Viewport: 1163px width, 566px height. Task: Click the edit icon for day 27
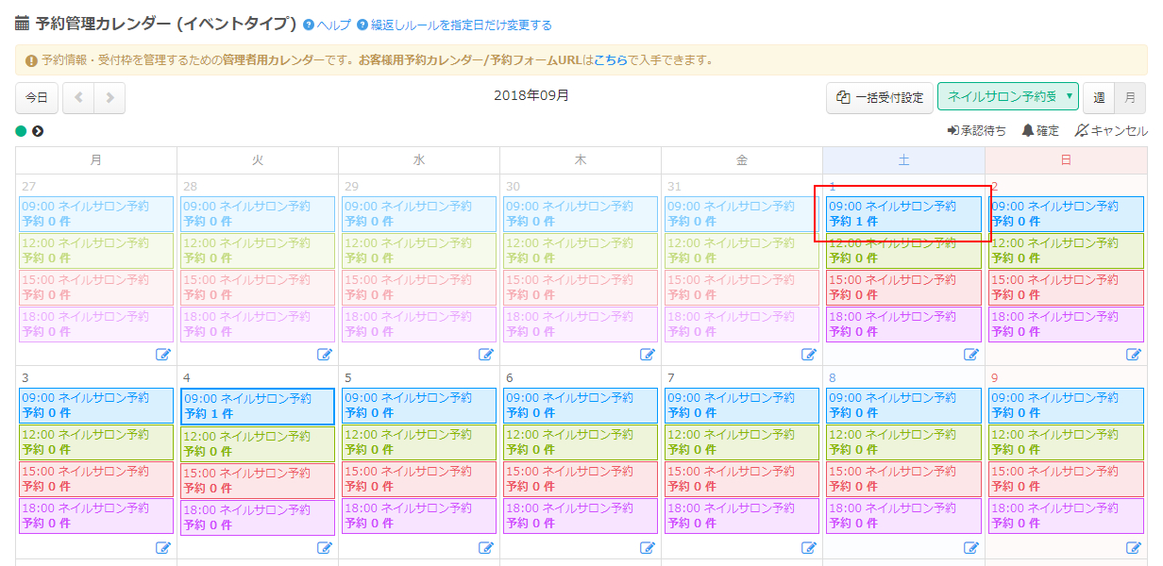(x=163, y=355)
